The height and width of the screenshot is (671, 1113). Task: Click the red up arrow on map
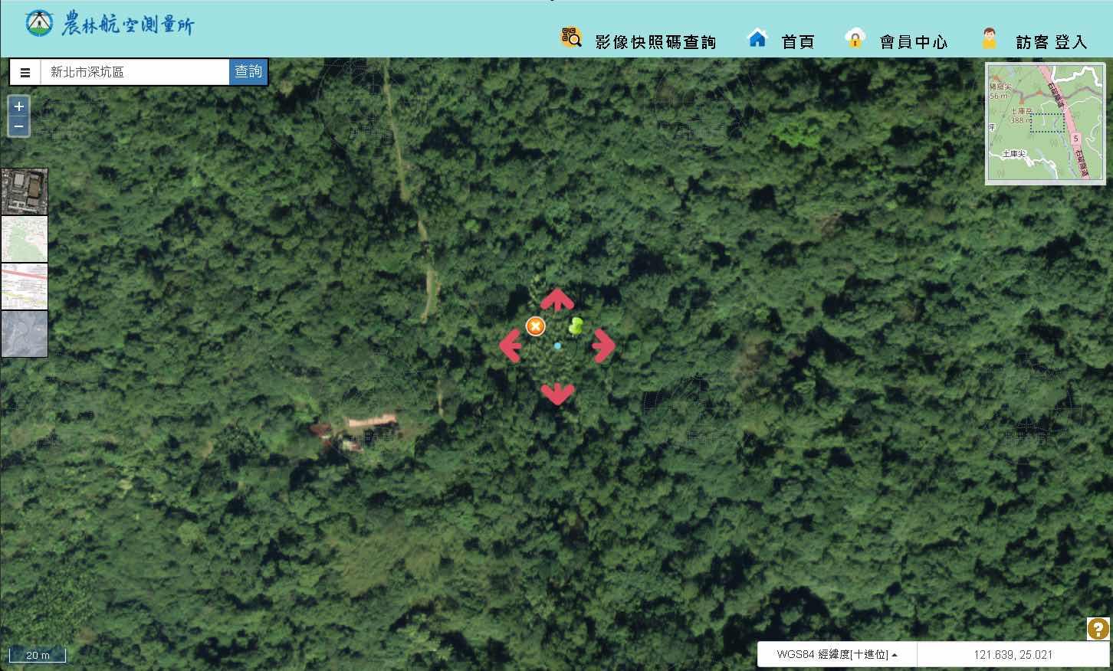click(x=557, y=299)
